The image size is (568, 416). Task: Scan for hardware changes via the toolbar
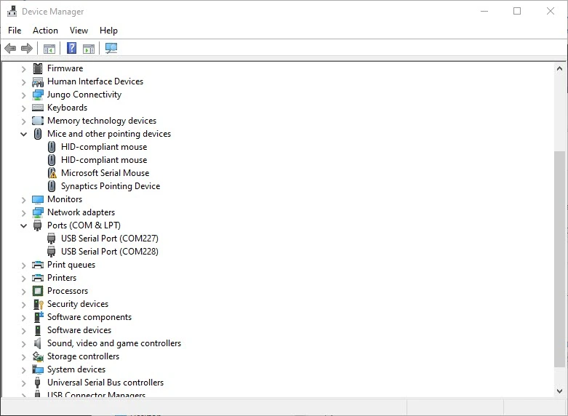tap(111, 49)
